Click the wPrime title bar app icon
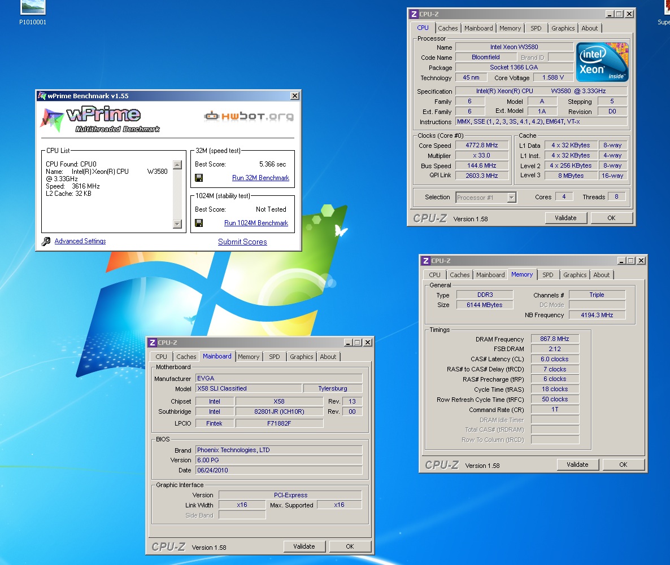670x565 pixels. 42,95
